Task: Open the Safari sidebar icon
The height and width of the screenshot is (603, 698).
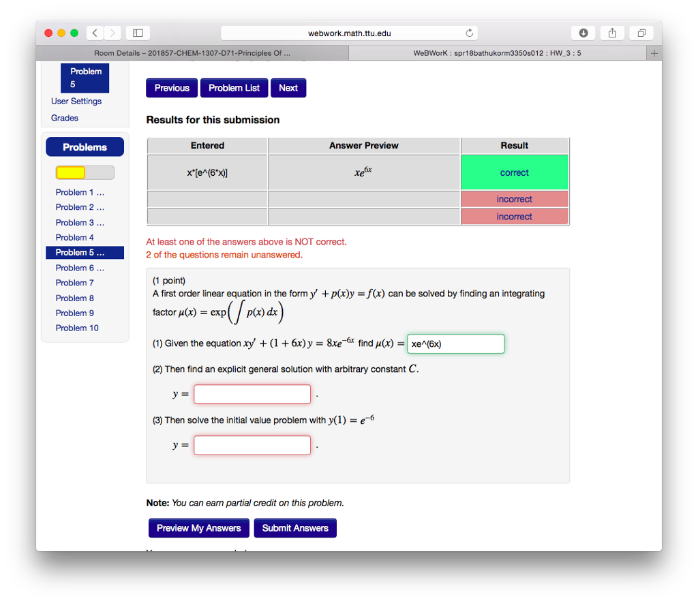Action: pos(137,32)
